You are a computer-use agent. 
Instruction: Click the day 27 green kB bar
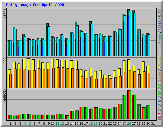pos(135,107)
